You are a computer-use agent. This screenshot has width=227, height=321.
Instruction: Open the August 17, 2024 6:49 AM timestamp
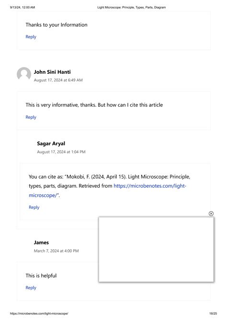(58, 80)
